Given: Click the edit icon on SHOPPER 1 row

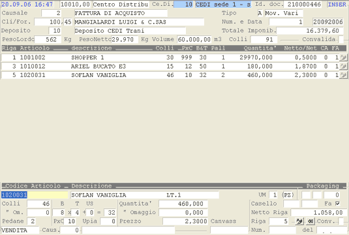Looking at the screenshot, I should [343, 57].
